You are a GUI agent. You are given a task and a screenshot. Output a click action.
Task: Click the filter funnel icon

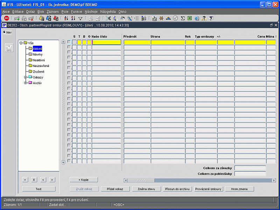pos(80,18)
